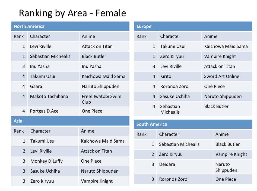Viewport: 257px width, 191px height.
Task: Select the 'Rank' column header under Asia
Action: pos(19,131)
